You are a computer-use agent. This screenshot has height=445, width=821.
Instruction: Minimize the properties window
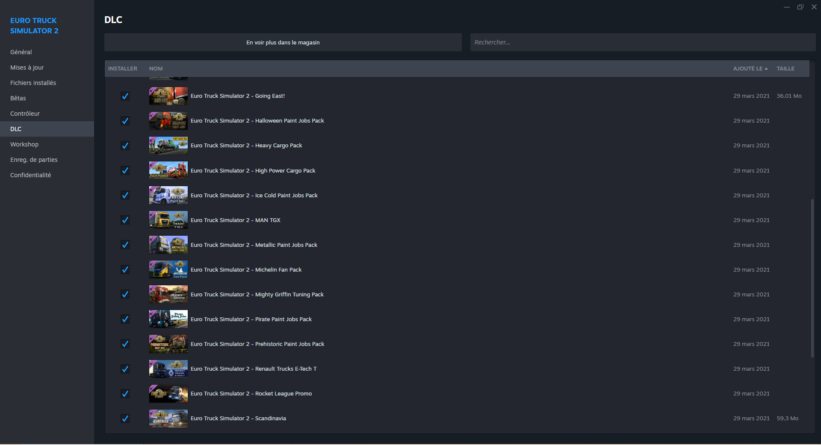click(787, 7)
